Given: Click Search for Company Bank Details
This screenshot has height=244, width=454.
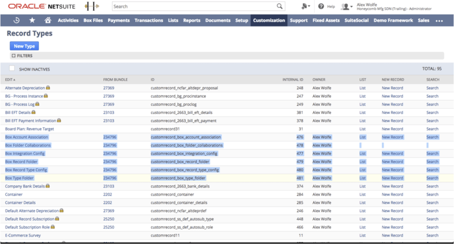Looking at the screenshot, I should tap(432, 186).
